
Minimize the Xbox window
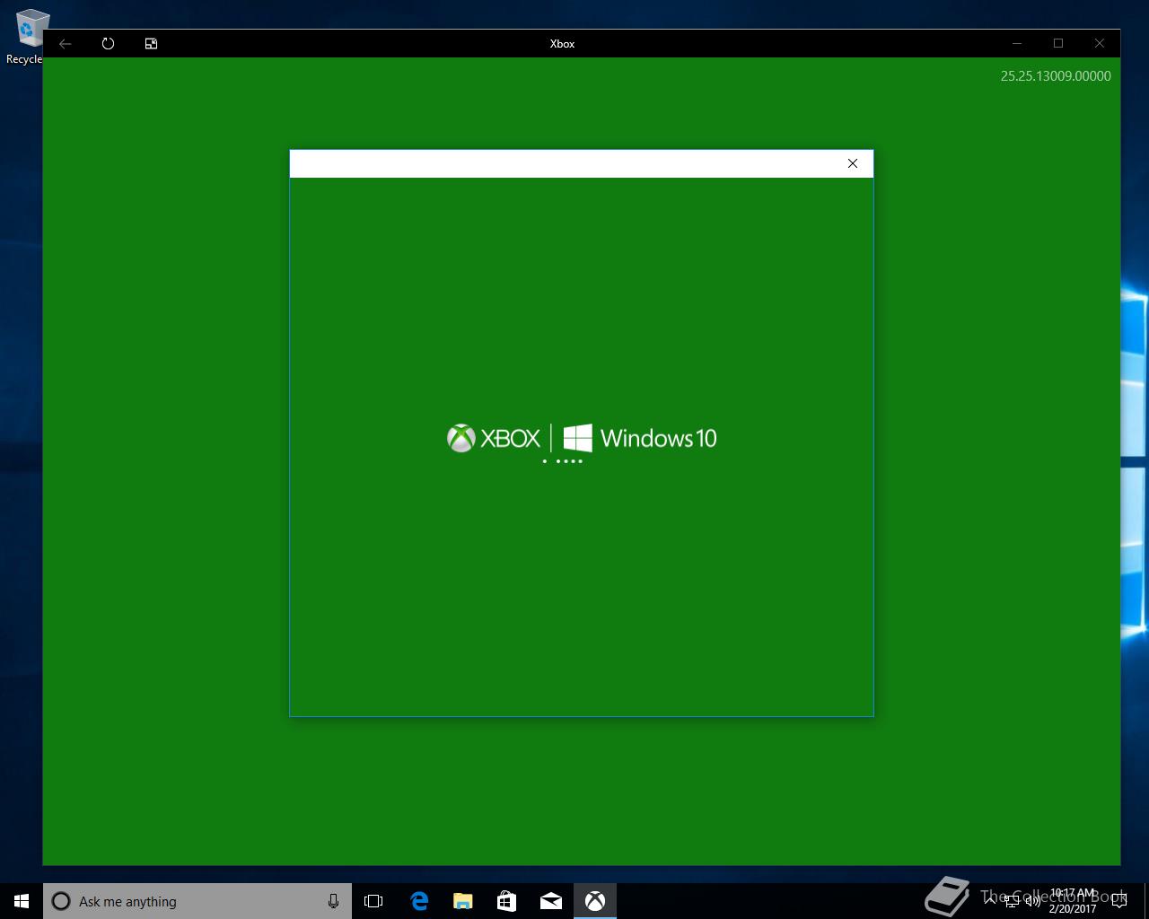(1017, 43)
